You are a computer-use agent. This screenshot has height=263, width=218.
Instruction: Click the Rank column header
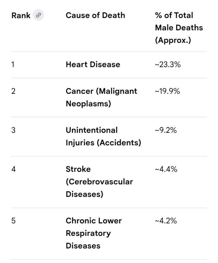(21, 15)
